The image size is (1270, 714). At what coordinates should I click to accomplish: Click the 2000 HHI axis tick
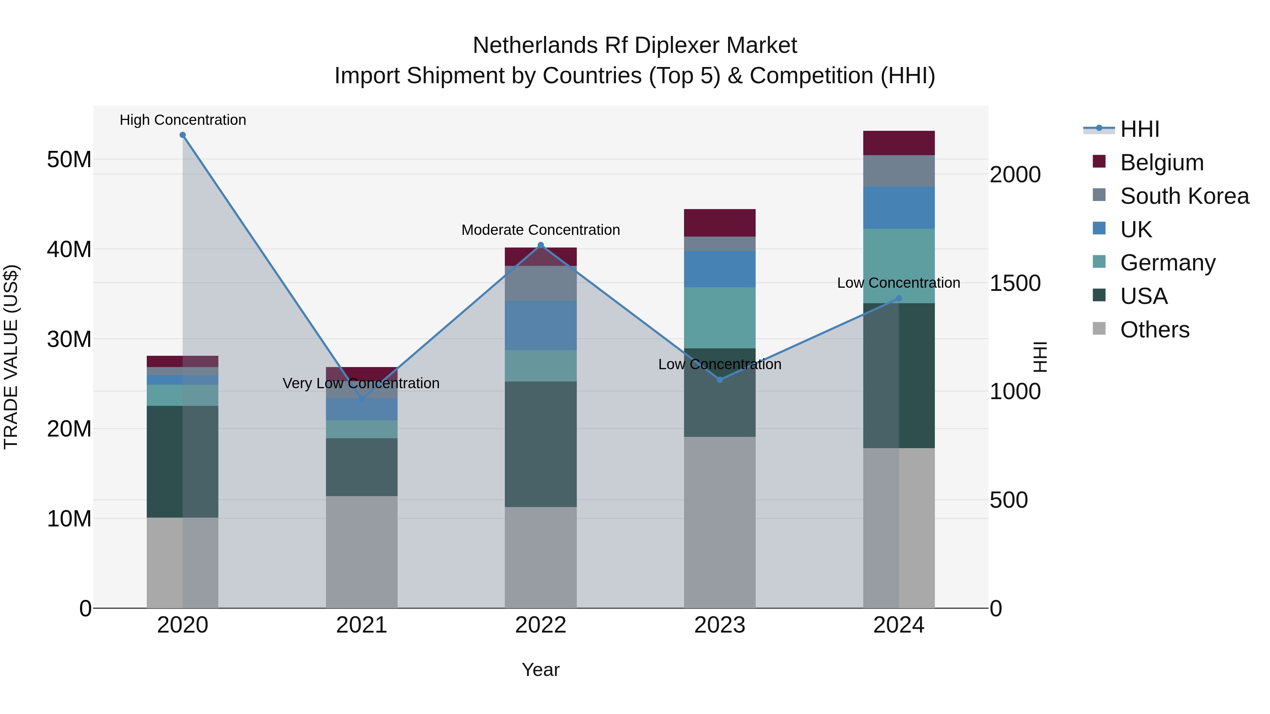(1015, 175)
